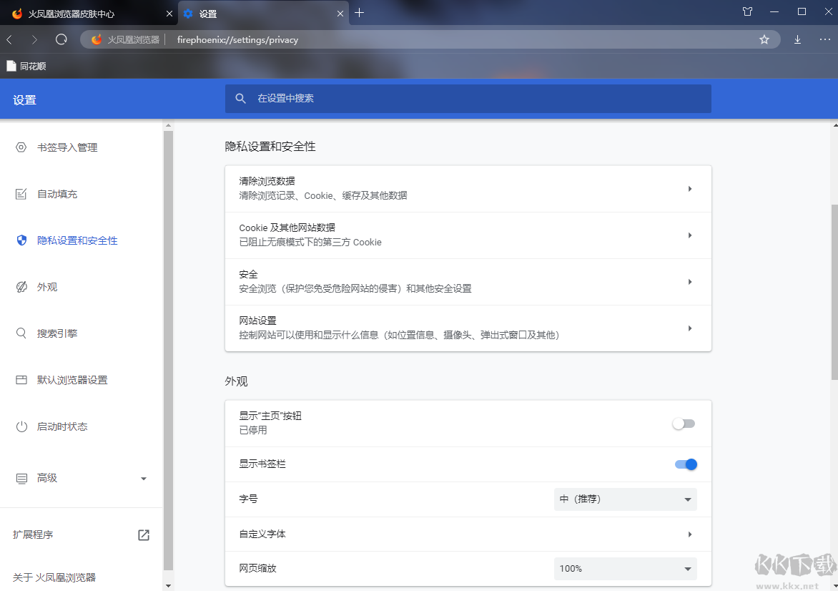Open a new browser tab

click(x=360, y=12)
